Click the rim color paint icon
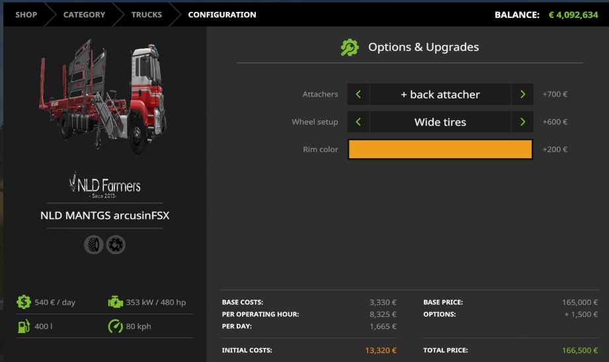The height and width of the screenshot is (362, 609). point(116,245)
